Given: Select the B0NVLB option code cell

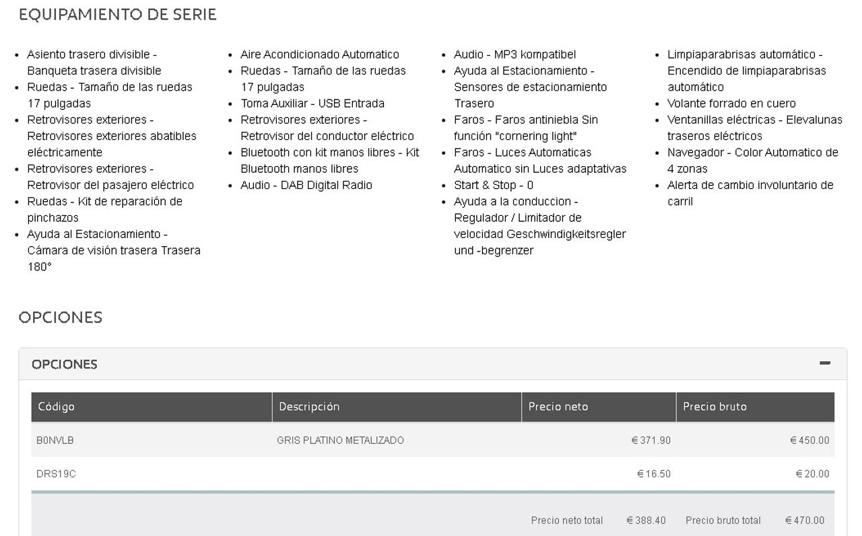Looking at the screenshot, I should click(55, 441).
